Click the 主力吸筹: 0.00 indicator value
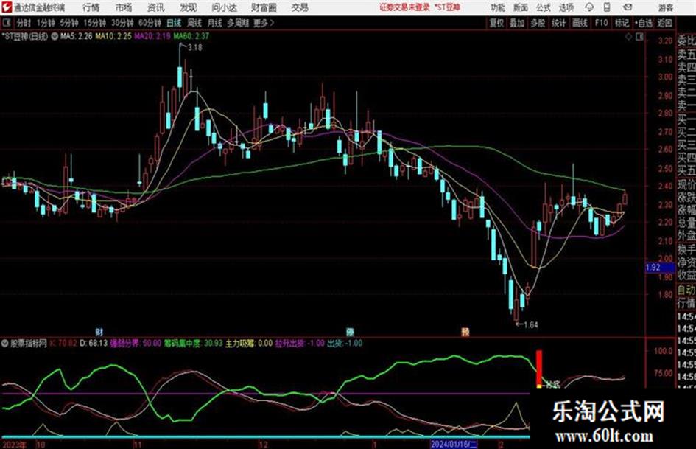The width and height of the screenshot is (696, 449). click(249, 343)
